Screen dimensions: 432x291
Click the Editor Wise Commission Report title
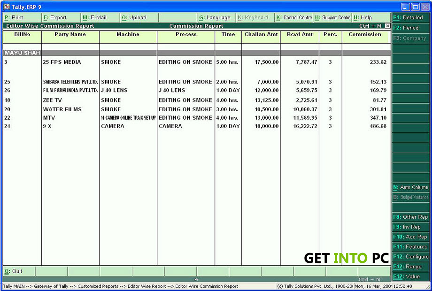(50, 26)
